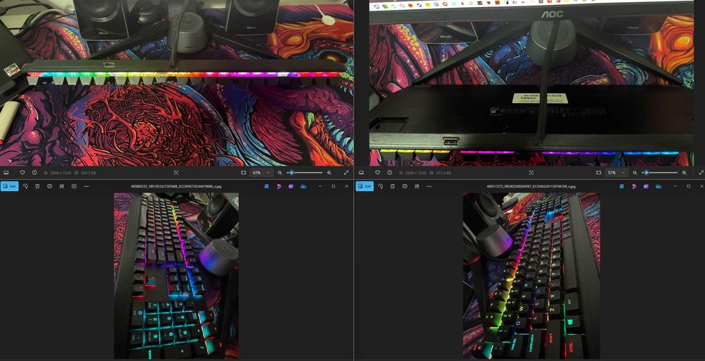Viewport: 705px width, 361px height.
Task: Open the More menu in the 486511272 window
Action: click(x=429, y=186)
